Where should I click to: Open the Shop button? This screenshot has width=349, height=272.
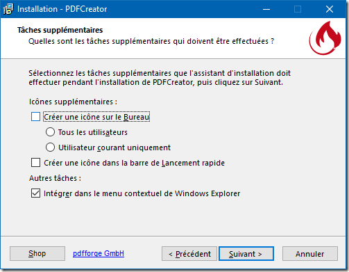click(37, 253)
